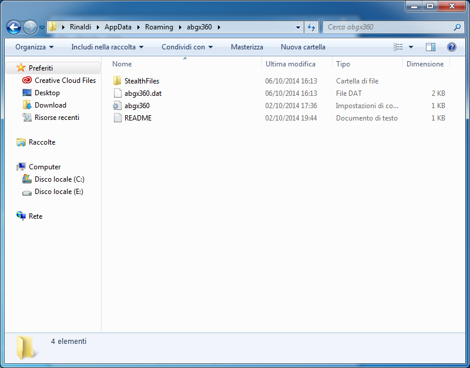Open Disco locale (C:)
Viewport: 470px width, 368px height.
(59, 179)
